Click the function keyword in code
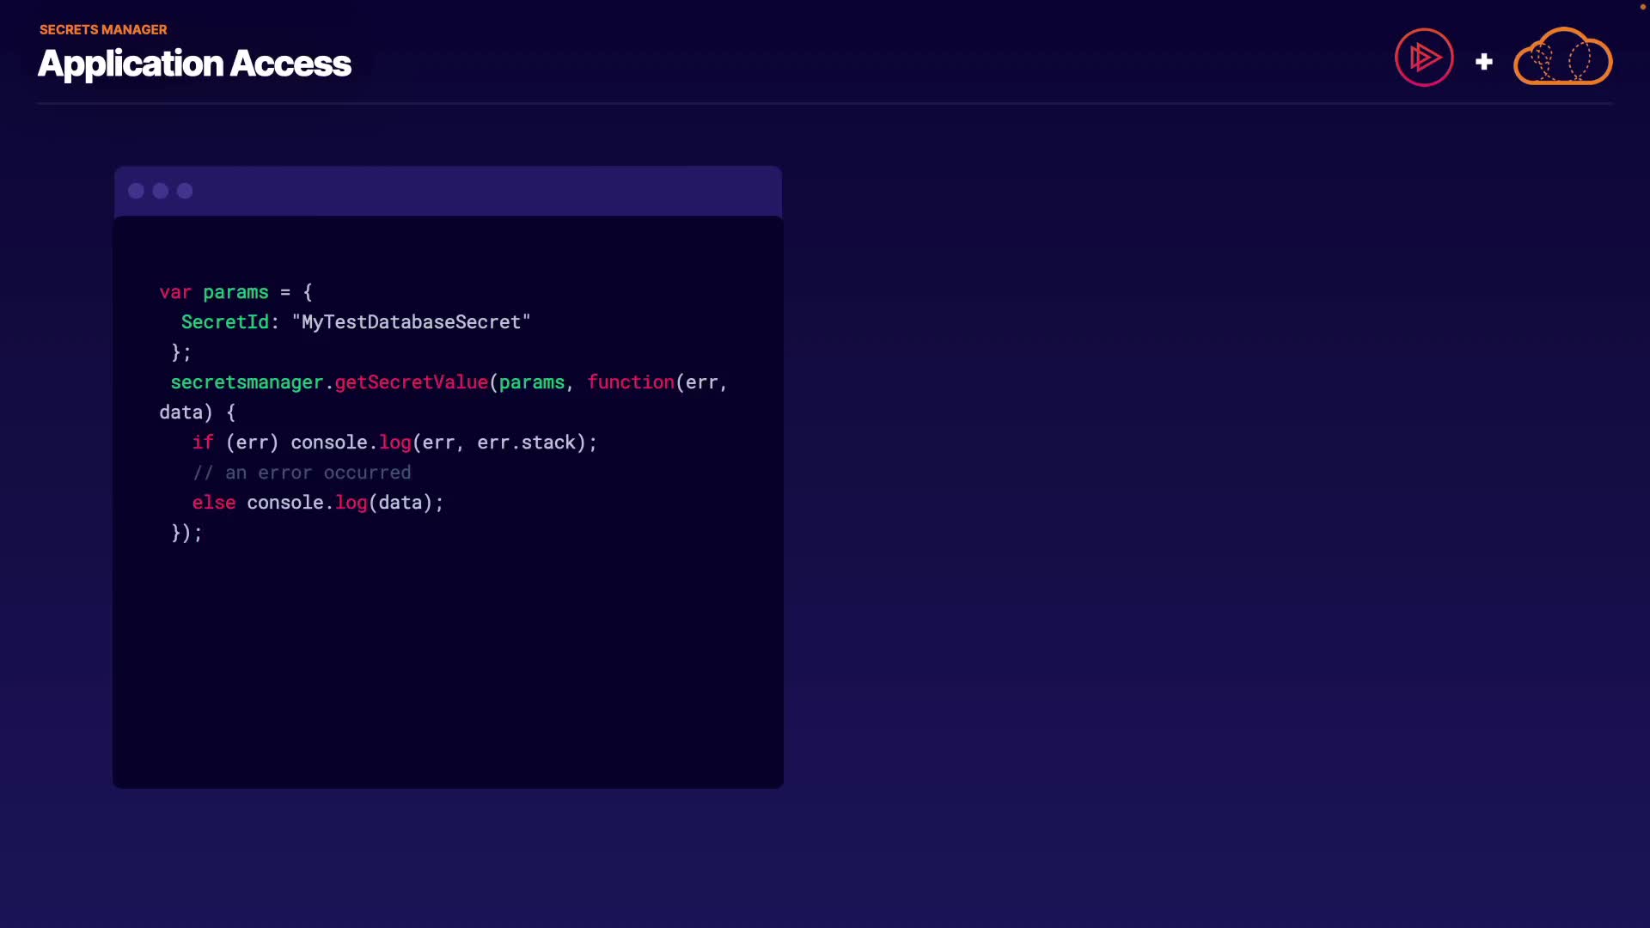This screenshot has width=1650, height=928. [630, 382]
